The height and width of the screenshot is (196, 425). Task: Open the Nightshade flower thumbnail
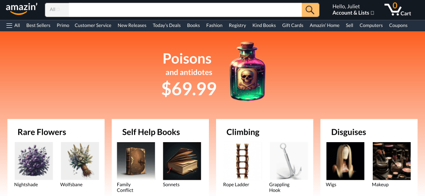point(34,161)
